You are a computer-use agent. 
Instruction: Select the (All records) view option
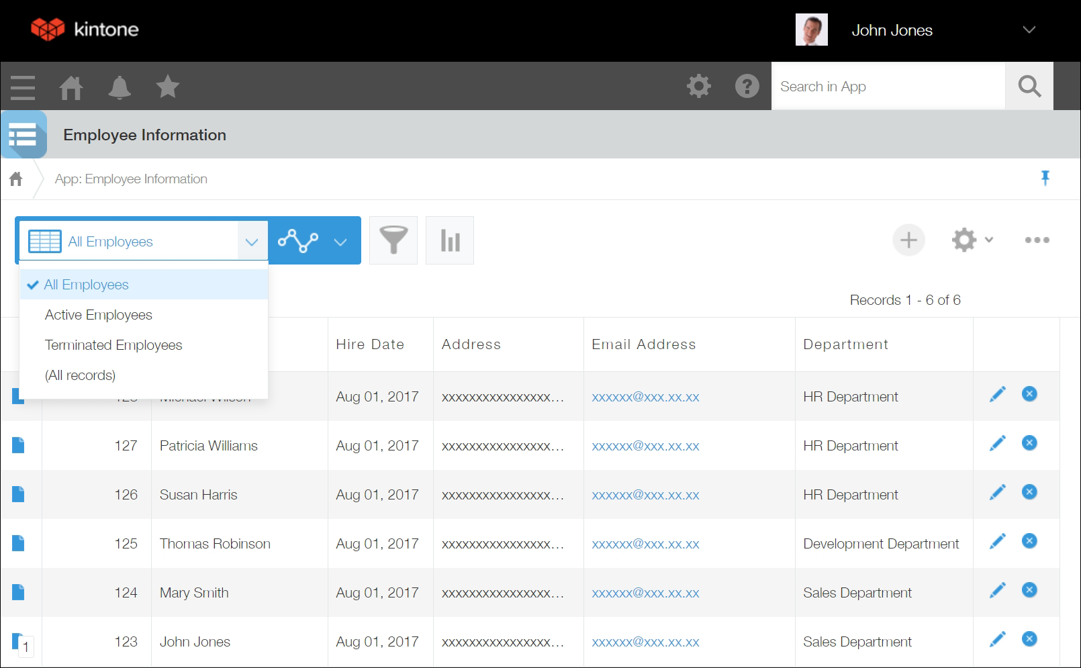80,375
